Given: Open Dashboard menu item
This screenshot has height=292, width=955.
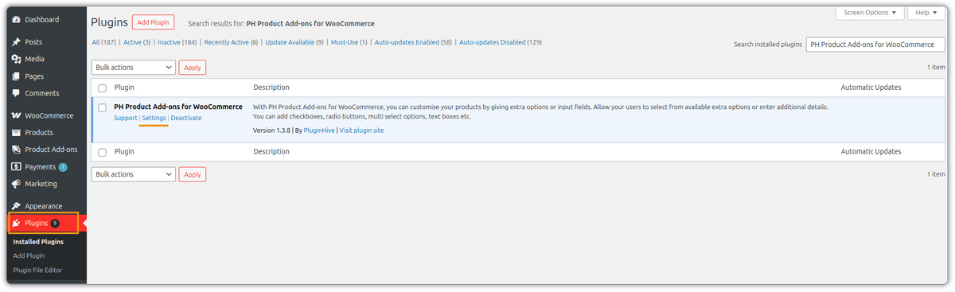Looking at the screenshot, I should (43, 19).
